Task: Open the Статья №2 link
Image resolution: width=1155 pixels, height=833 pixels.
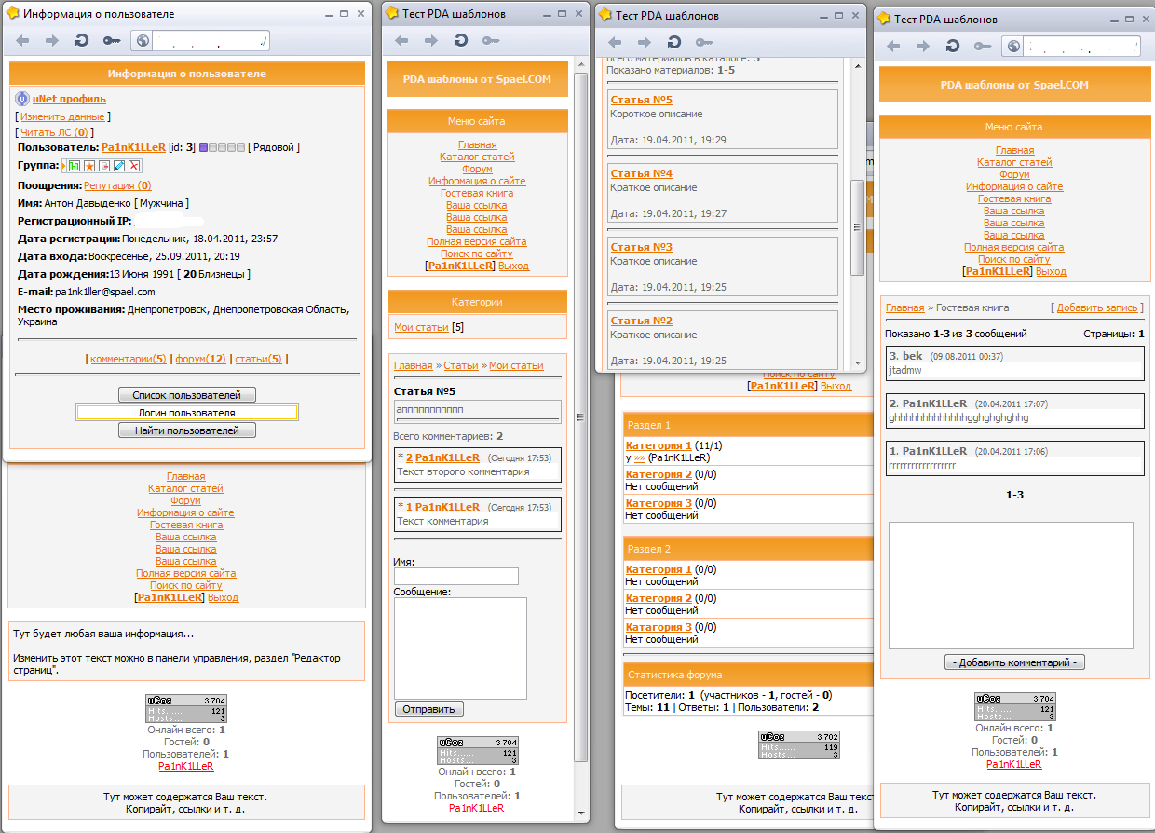Action: tap(641, 321)
